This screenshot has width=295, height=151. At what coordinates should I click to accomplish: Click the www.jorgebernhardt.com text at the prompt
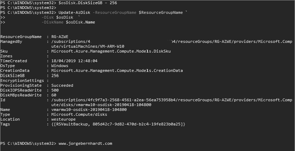(x=85, y=143)
